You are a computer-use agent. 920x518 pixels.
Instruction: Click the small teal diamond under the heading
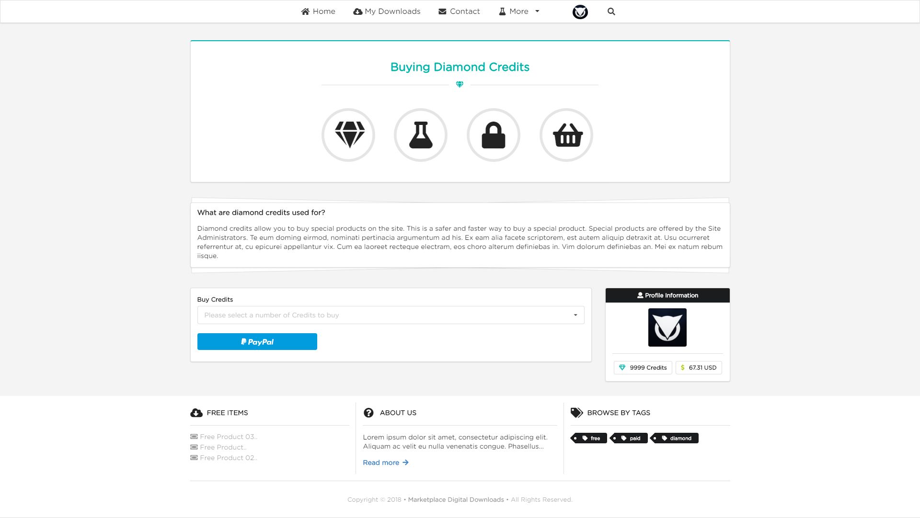pyautogui.click(x=460, y=84)
